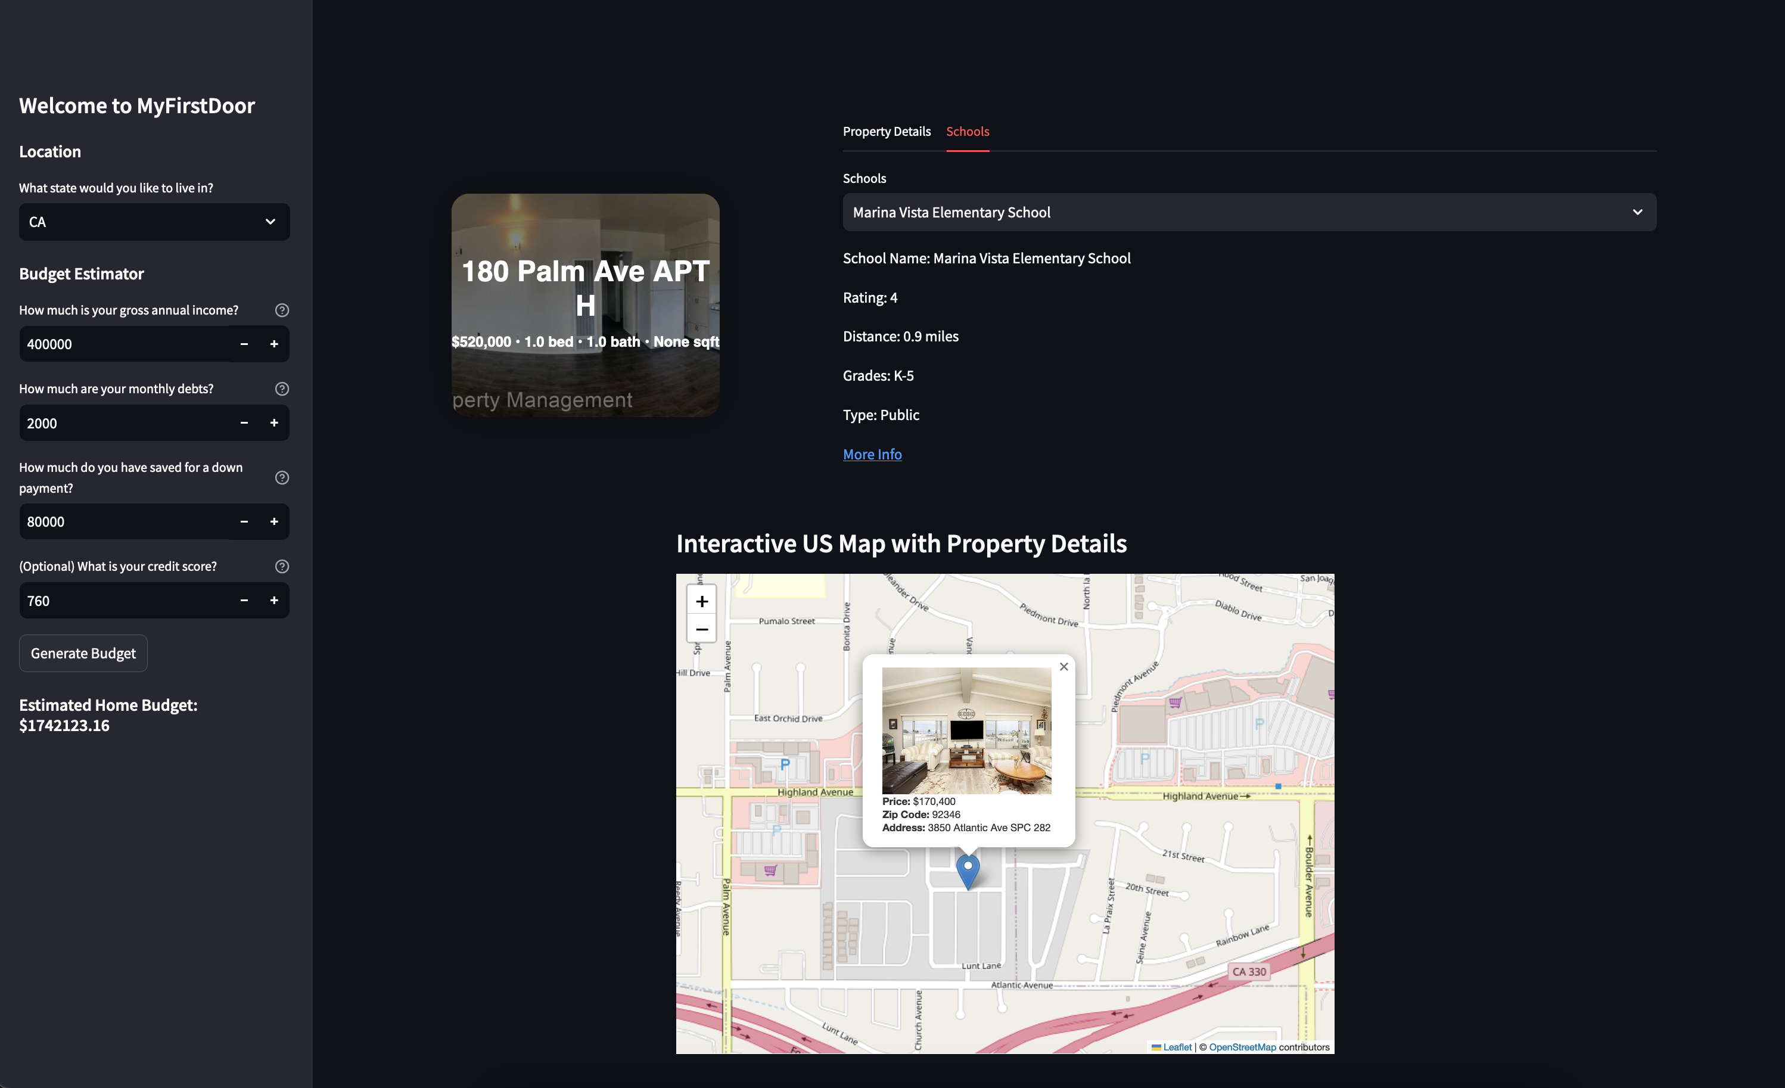Click help icon for down payment question
Image resolution: width=1785 pixels, height=1088 pixels.
click(x=282, y=477)
